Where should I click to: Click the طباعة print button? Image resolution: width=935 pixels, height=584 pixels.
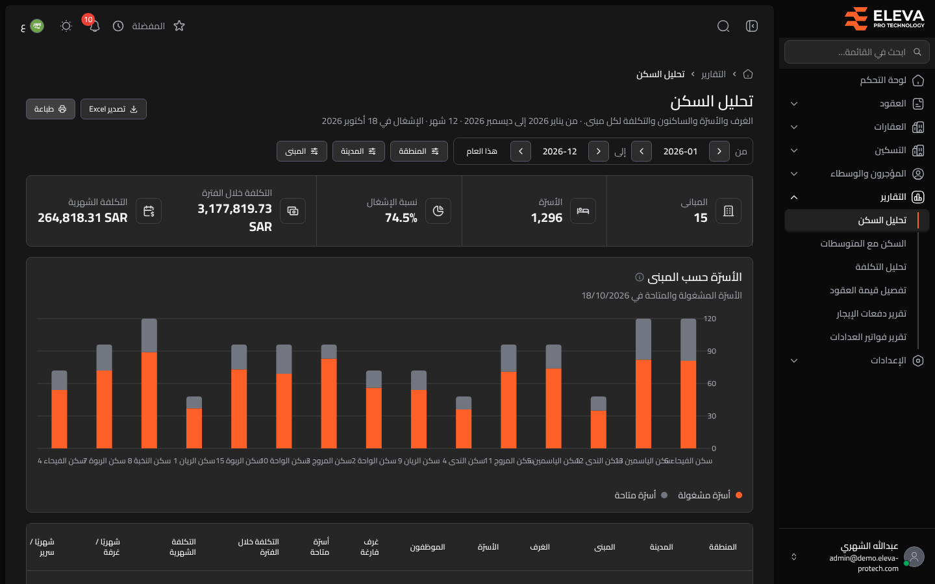pos(51,109)
